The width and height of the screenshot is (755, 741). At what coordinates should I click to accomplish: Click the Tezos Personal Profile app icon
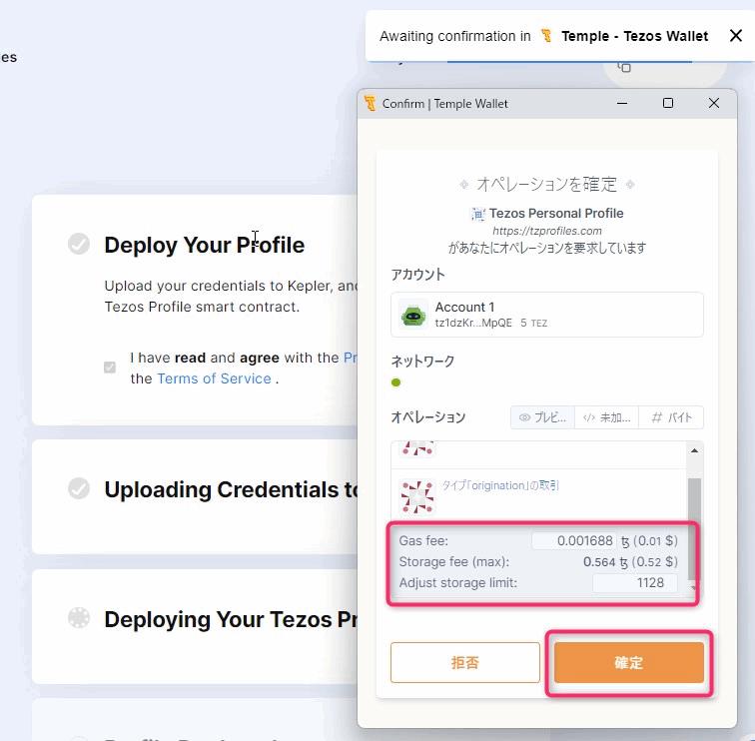click(478, 214)
